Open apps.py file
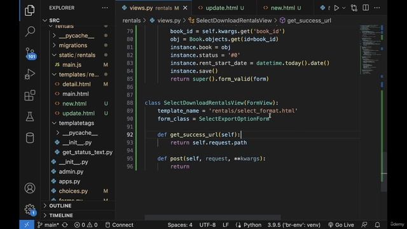This screenshot has height=229, width=407. coord(69,181)
